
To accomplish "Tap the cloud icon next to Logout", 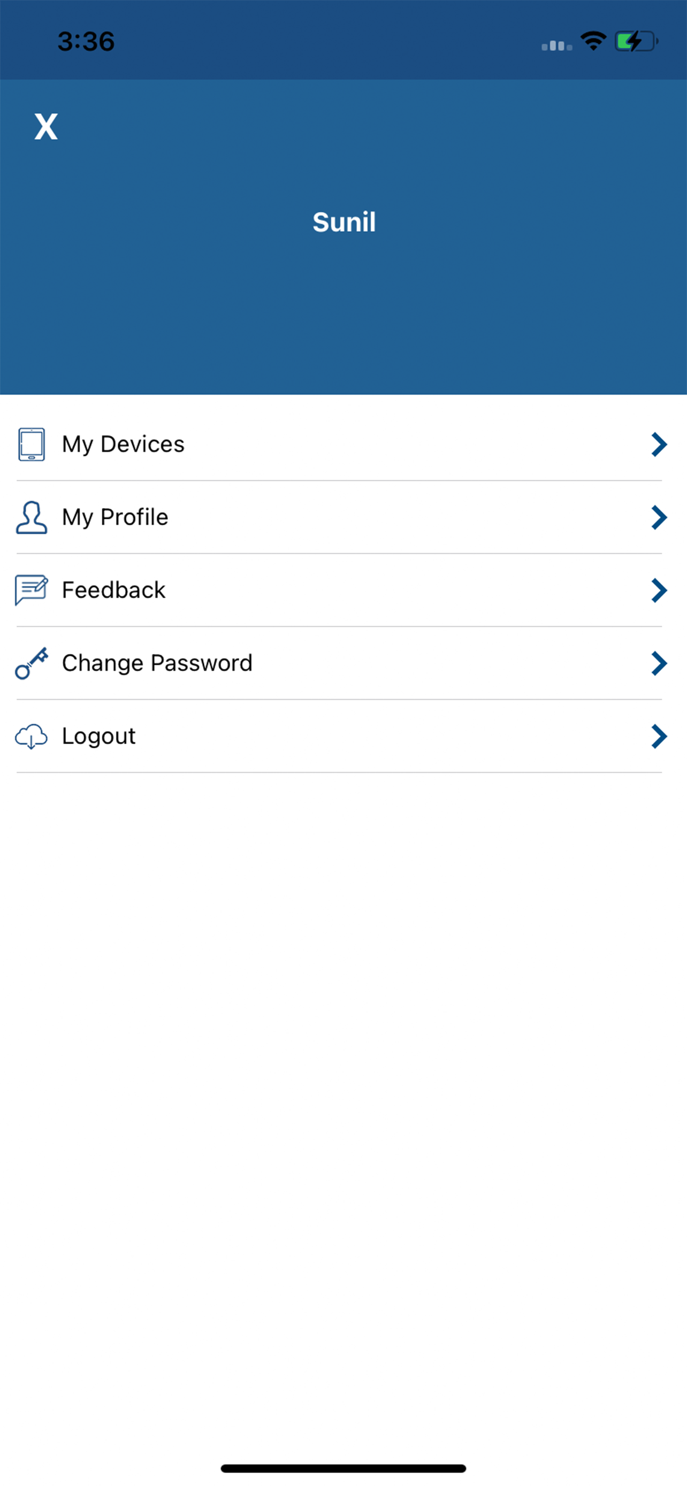I will click(31, 737).
